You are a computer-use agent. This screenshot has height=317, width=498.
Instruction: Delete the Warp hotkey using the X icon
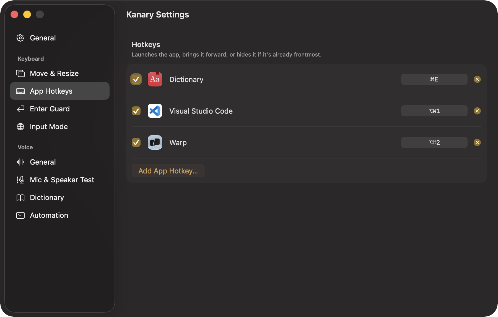[x=477, y=142]
